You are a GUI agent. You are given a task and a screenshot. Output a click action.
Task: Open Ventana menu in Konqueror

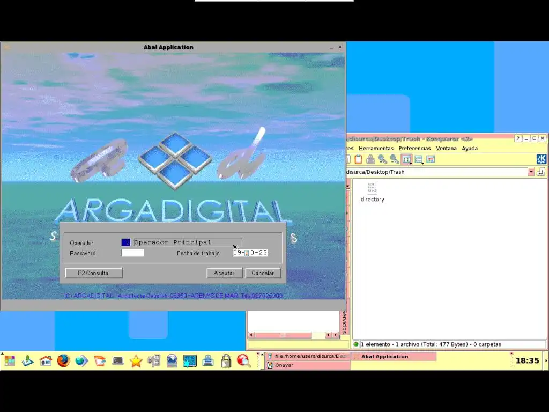coord(446,148)
